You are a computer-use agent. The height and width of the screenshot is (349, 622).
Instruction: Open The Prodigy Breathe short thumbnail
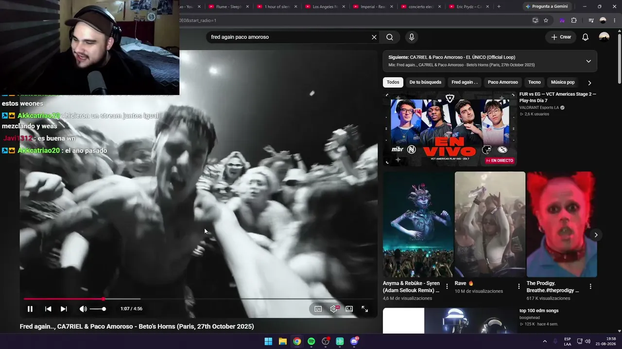pos(562,224)
